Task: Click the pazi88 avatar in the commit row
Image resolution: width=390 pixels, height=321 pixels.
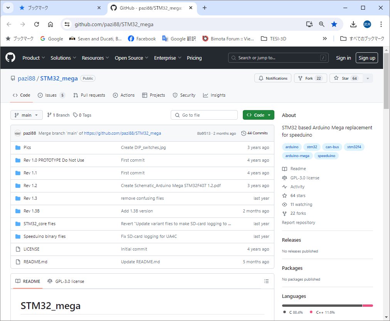Action: point(18,133)
